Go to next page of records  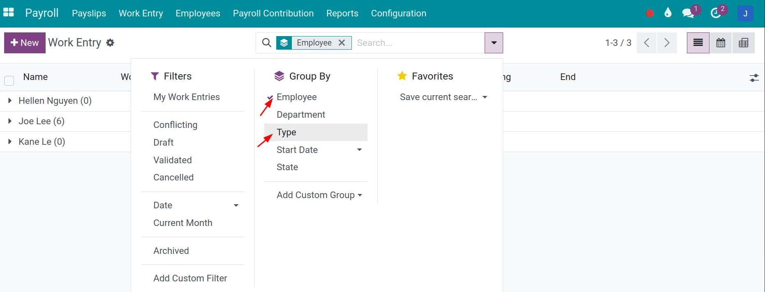[x=667, y=43]
